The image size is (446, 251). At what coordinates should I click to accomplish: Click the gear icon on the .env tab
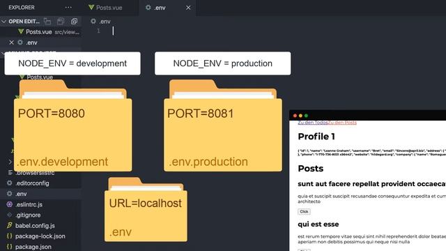[148, 8]
